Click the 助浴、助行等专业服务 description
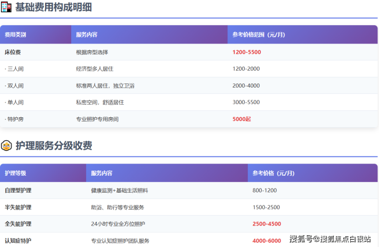 coord(117,208)
